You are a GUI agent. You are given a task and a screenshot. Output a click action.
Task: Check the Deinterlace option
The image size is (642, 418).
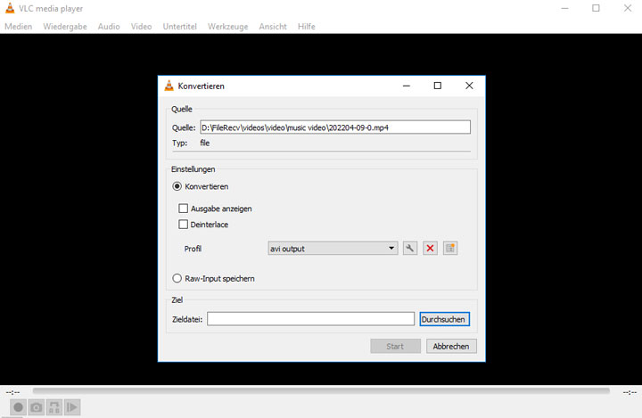[184, 225]
